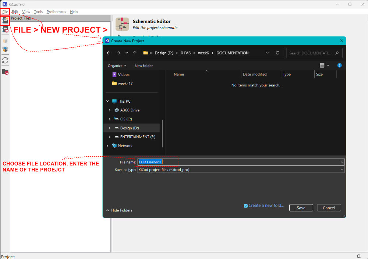The height and width of the screenshot is (259, 368).
Task: Click the Save button
Action: pyautogui.click(x=301, y=208)
